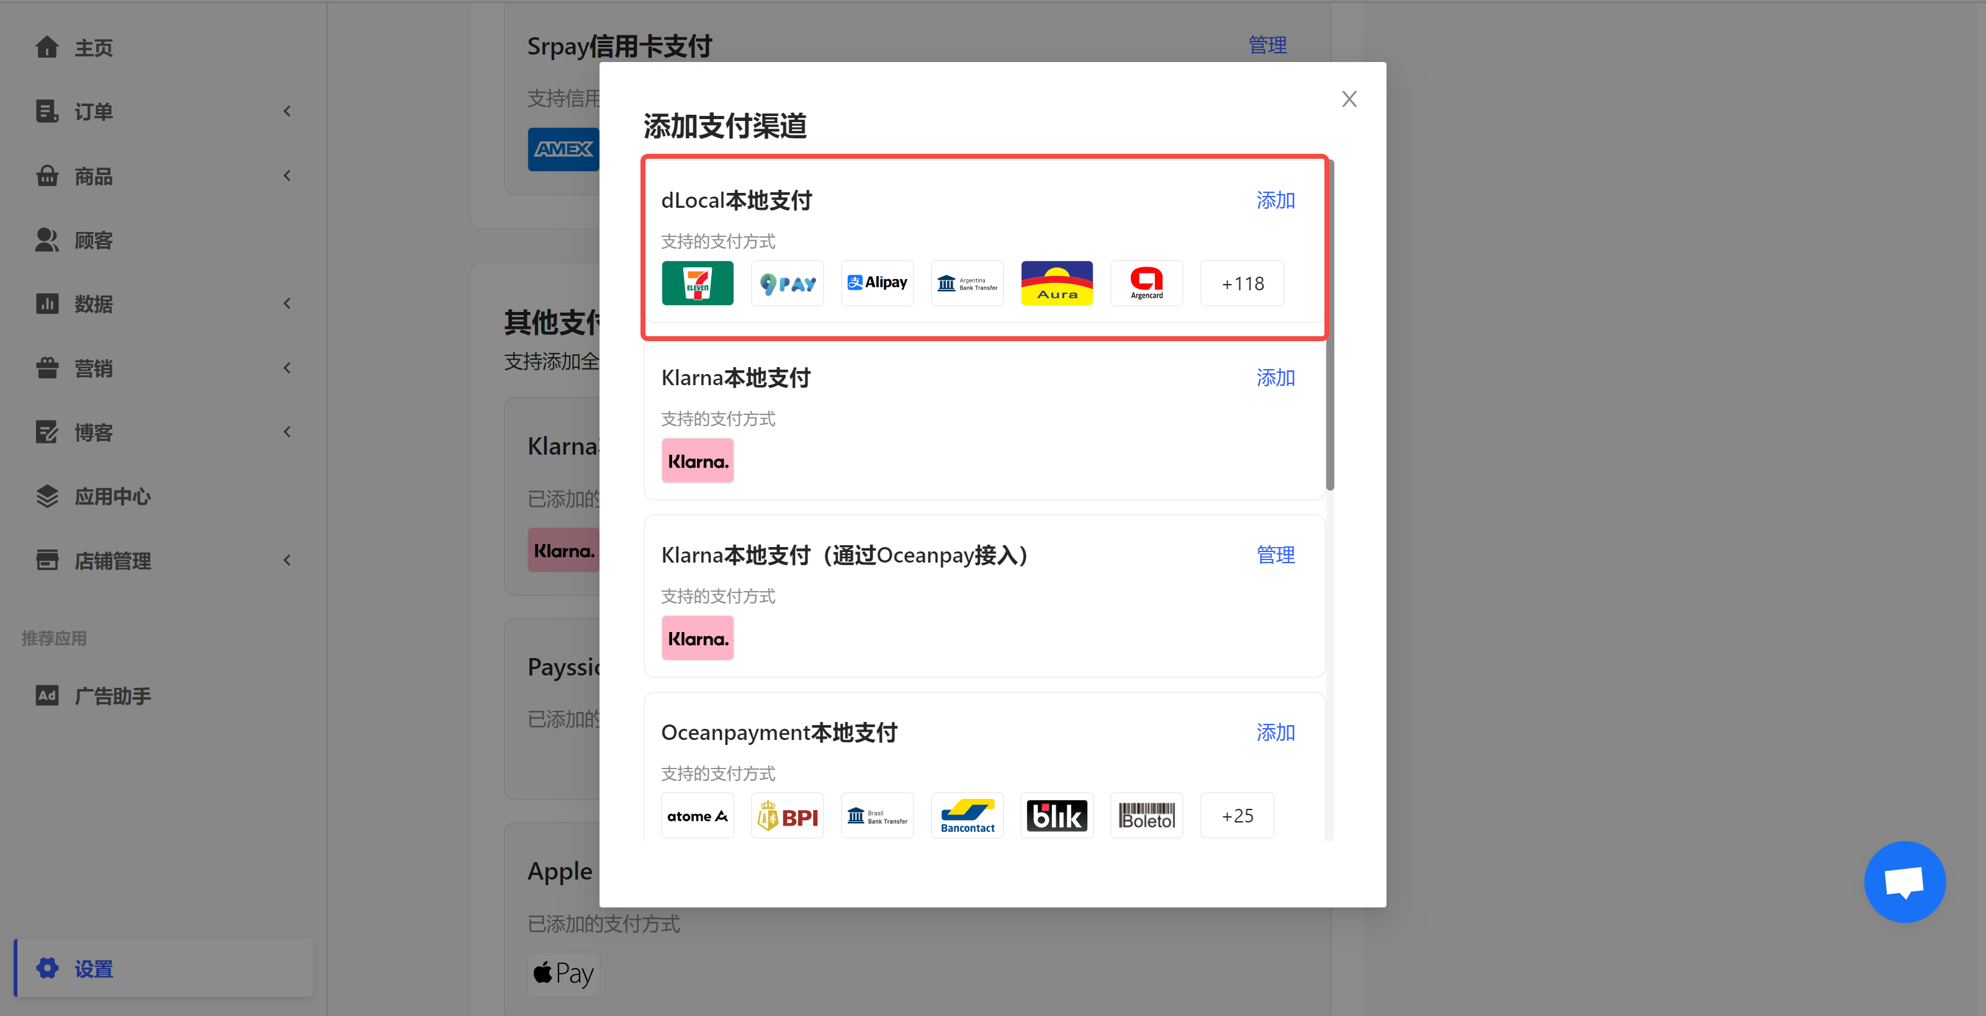The width and height of the screenshot is (1986, 1016).
Task: Click the Blik payment logo
Action: 1056,815
